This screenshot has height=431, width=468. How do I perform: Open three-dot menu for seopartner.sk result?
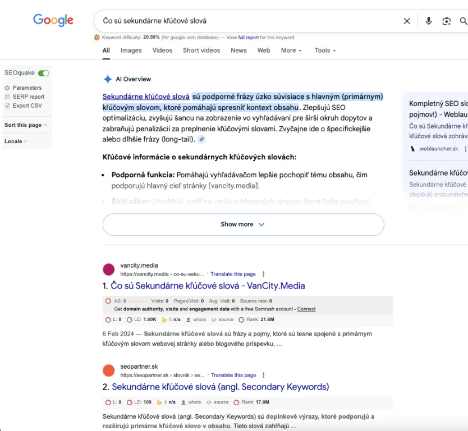click(x=264, y=375)
